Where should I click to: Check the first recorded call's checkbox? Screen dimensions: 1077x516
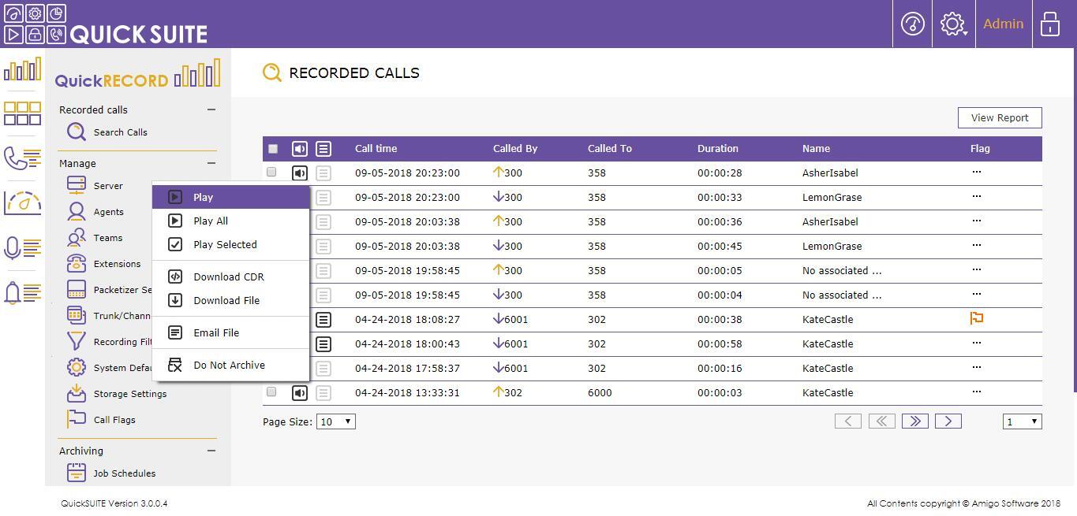(271, 172)
